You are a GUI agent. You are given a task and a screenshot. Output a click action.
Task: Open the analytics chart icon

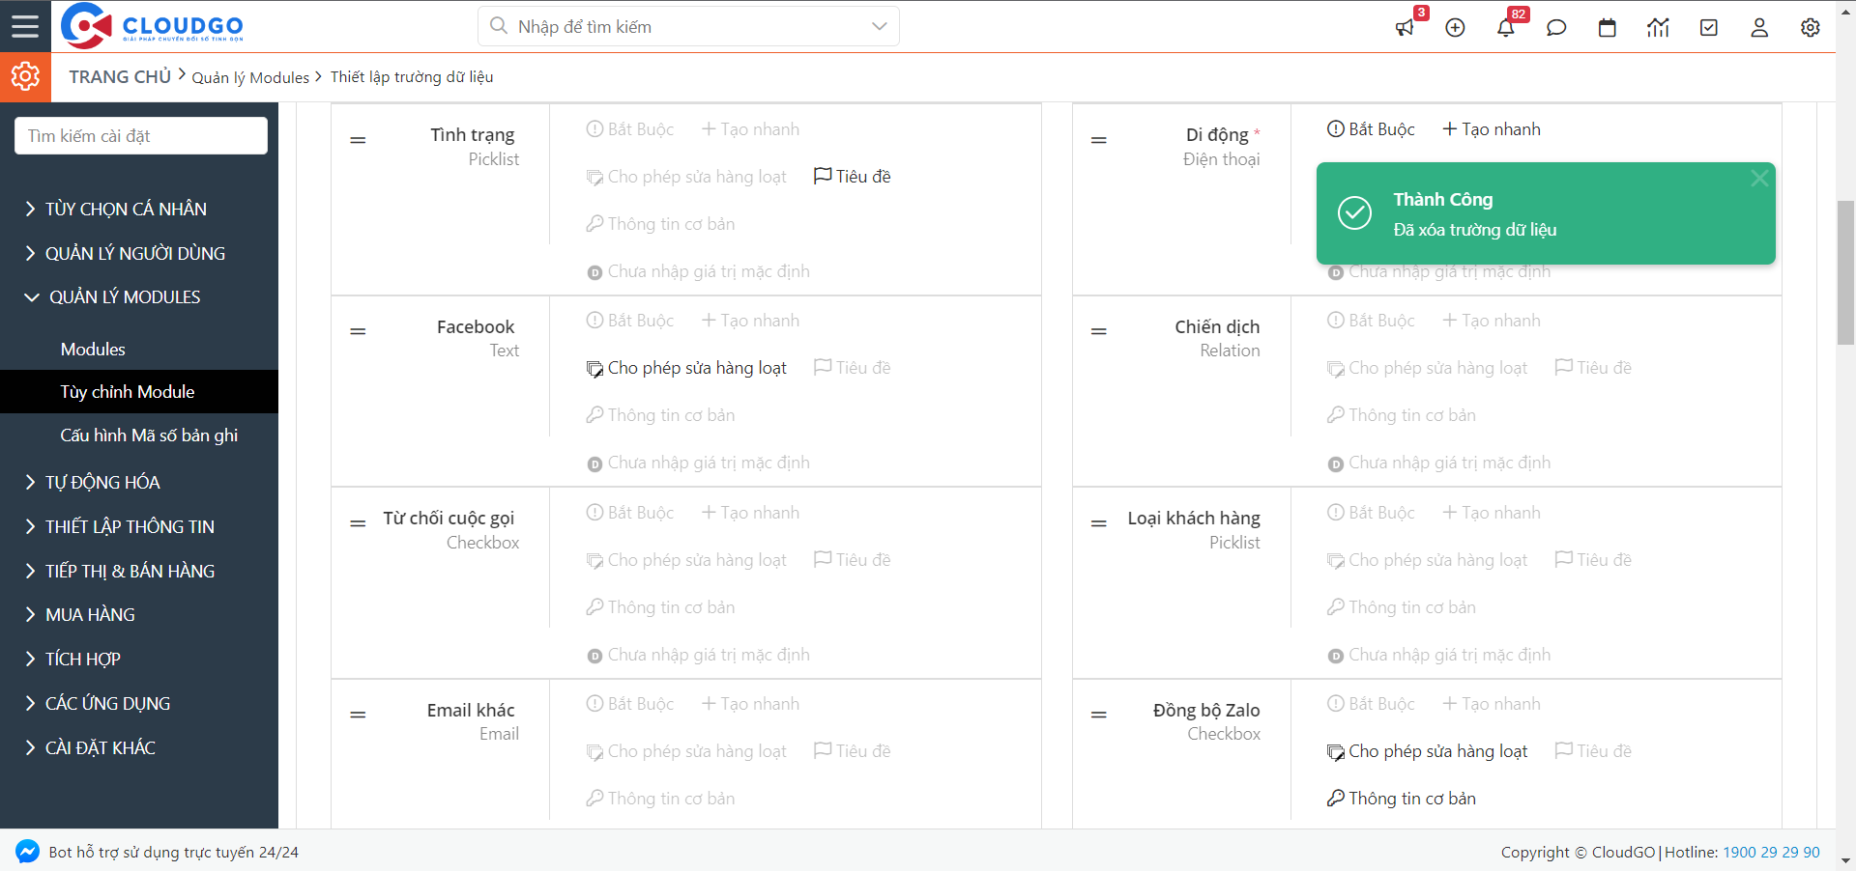pyautogui.click(x=1658, y=27)
